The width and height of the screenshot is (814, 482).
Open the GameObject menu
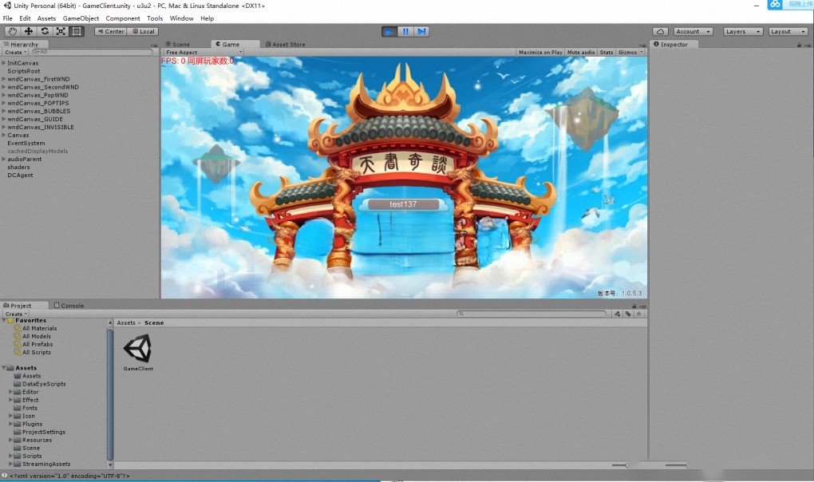tap(81, 18)
